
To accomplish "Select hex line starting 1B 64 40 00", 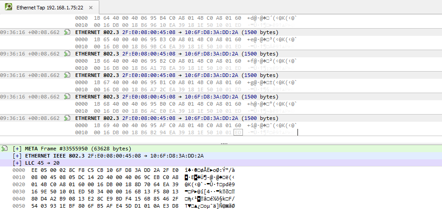I will tap(186, 18).
